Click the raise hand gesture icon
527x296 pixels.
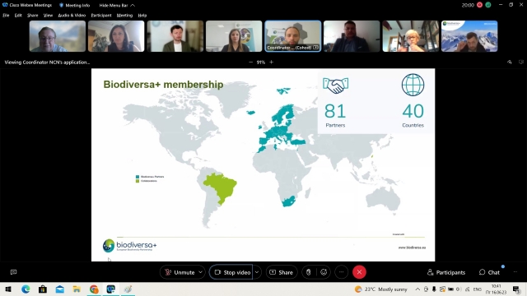point(309,272)
